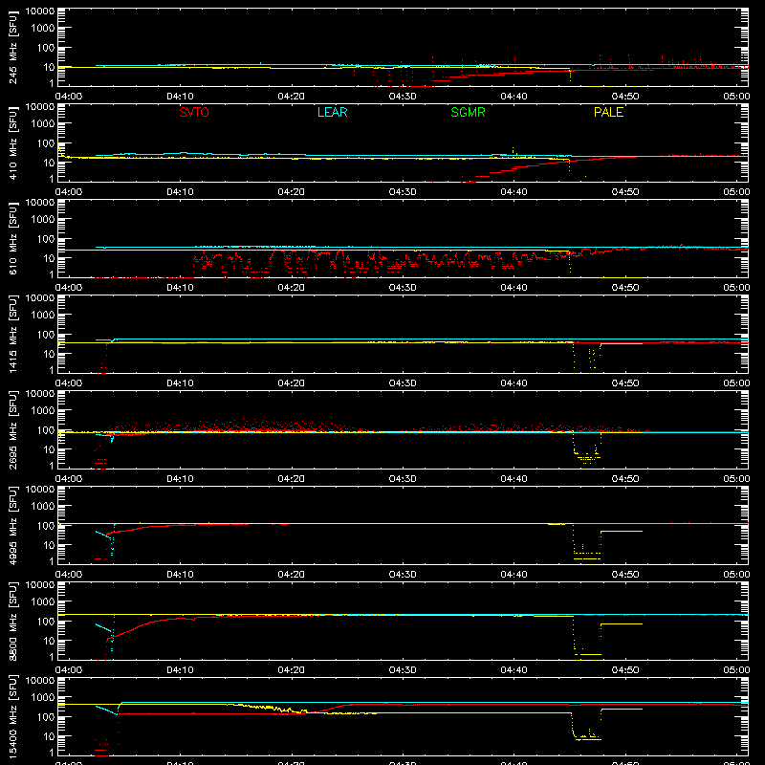
Task: Select the 15400 MHz [SFU] axis title
Action: (13, 716)
